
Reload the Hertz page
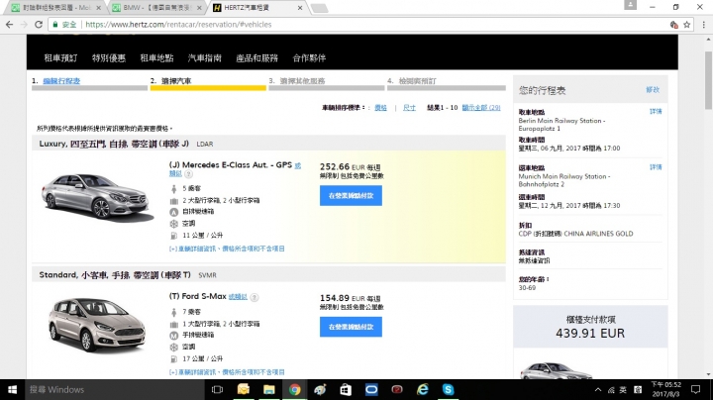tap(39, 25)
